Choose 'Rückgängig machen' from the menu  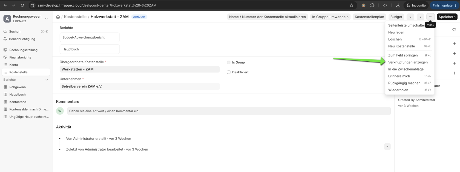click(x=410, y=83)
